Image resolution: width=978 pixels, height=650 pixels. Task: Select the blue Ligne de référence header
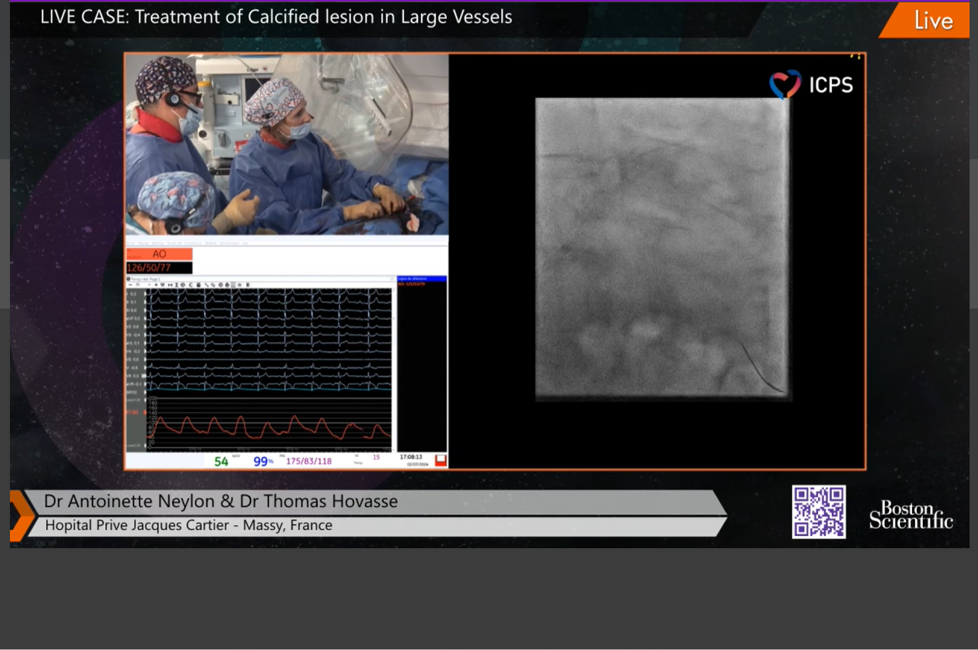pos(422,279)
